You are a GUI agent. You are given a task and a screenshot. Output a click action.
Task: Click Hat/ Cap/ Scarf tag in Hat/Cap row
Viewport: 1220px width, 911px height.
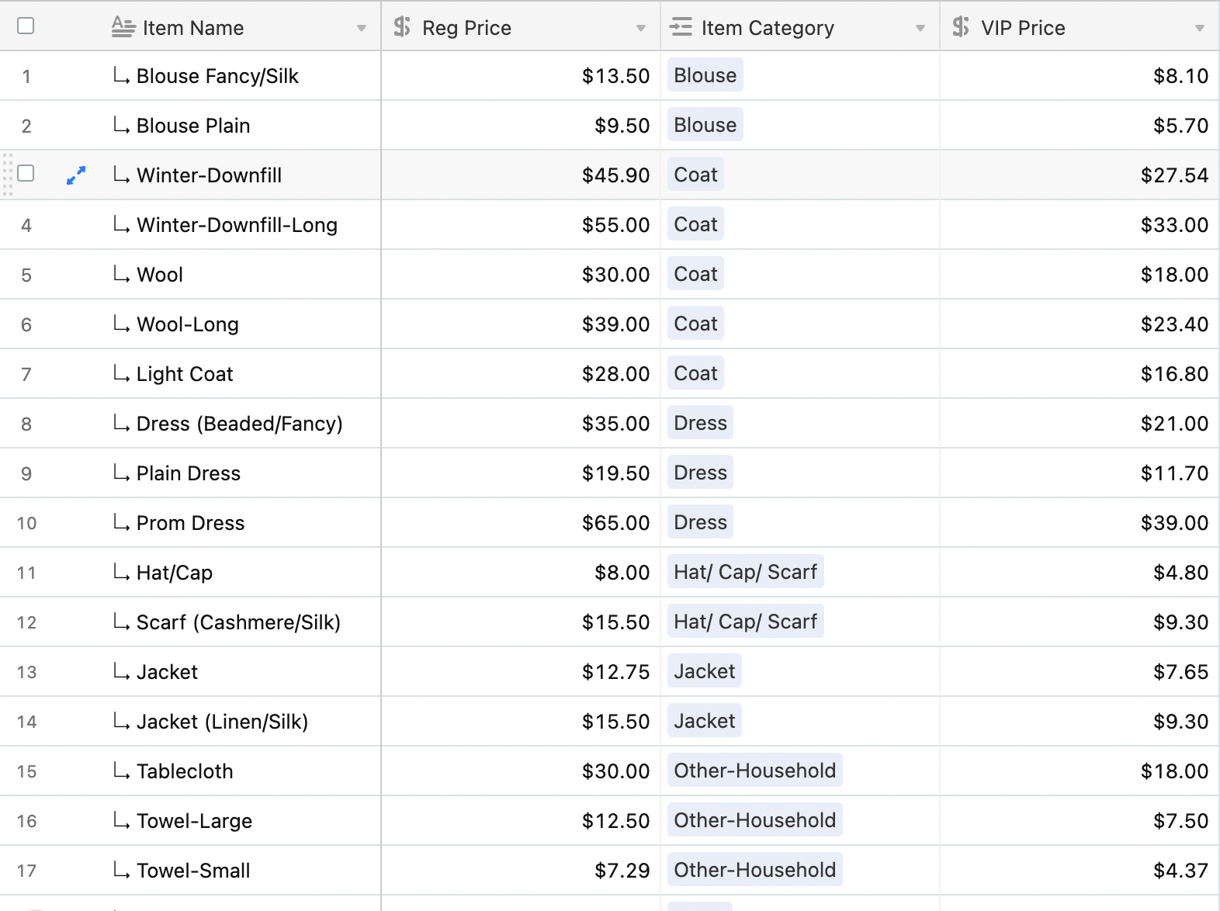click(745, 572)
